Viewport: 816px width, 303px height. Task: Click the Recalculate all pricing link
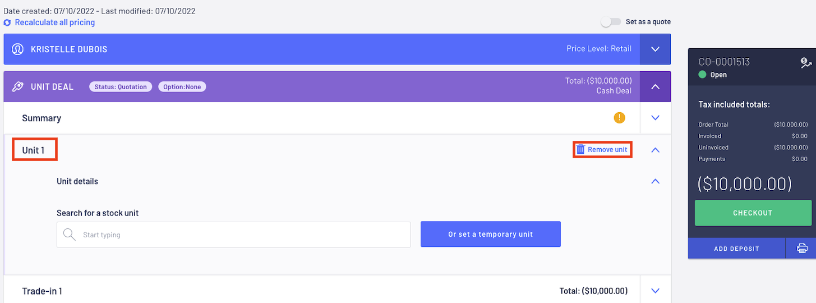55,23
